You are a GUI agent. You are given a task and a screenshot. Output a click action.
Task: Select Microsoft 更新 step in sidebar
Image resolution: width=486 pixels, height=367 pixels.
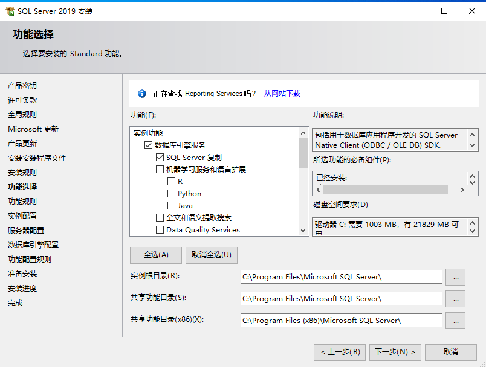(33, 129)
